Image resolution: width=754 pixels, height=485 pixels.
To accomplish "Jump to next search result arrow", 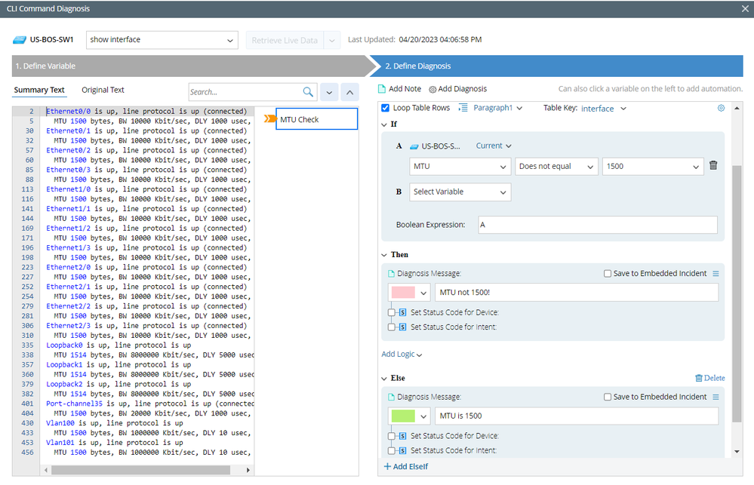I will (329, 92).
